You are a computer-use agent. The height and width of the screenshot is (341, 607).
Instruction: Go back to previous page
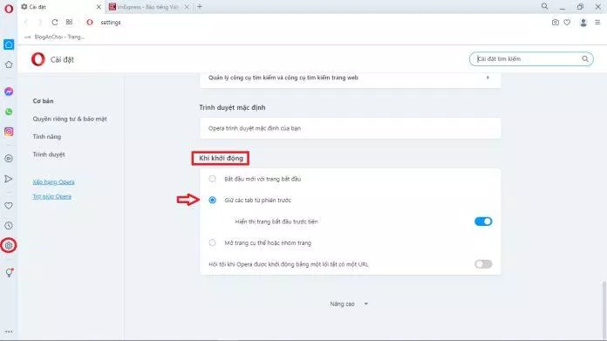[26, 23]
